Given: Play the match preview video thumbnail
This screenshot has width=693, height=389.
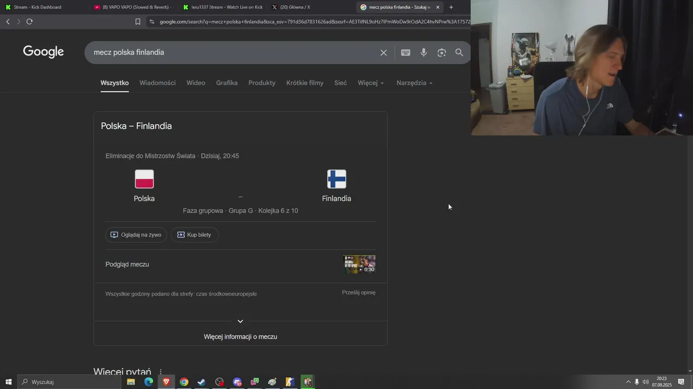Looking at the screenshot, I should pyautogui.click(x=359, y=264).
